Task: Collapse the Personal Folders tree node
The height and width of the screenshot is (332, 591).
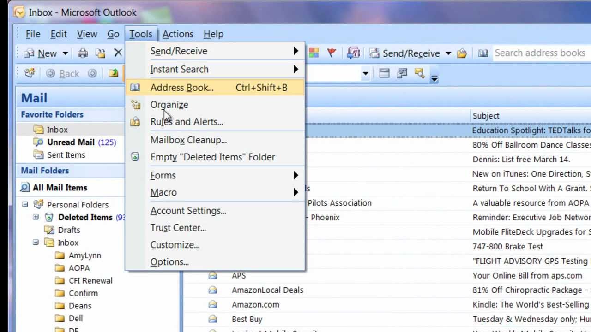Action: pyautogui.click(x=25, y=204)
